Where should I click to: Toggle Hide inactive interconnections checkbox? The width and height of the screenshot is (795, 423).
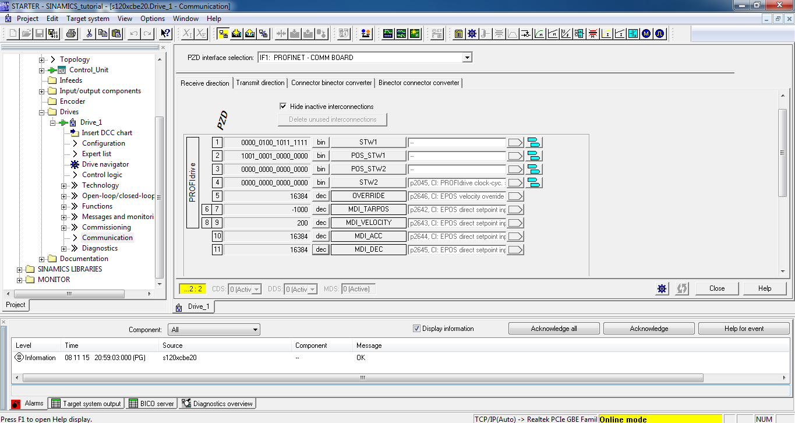click(283, 107)
